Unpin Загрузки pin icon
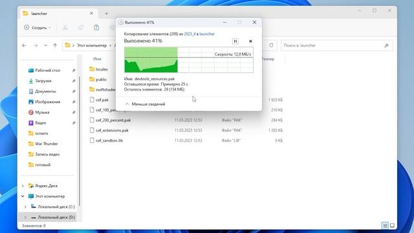 pyautogui.click(x=74, y=81)
